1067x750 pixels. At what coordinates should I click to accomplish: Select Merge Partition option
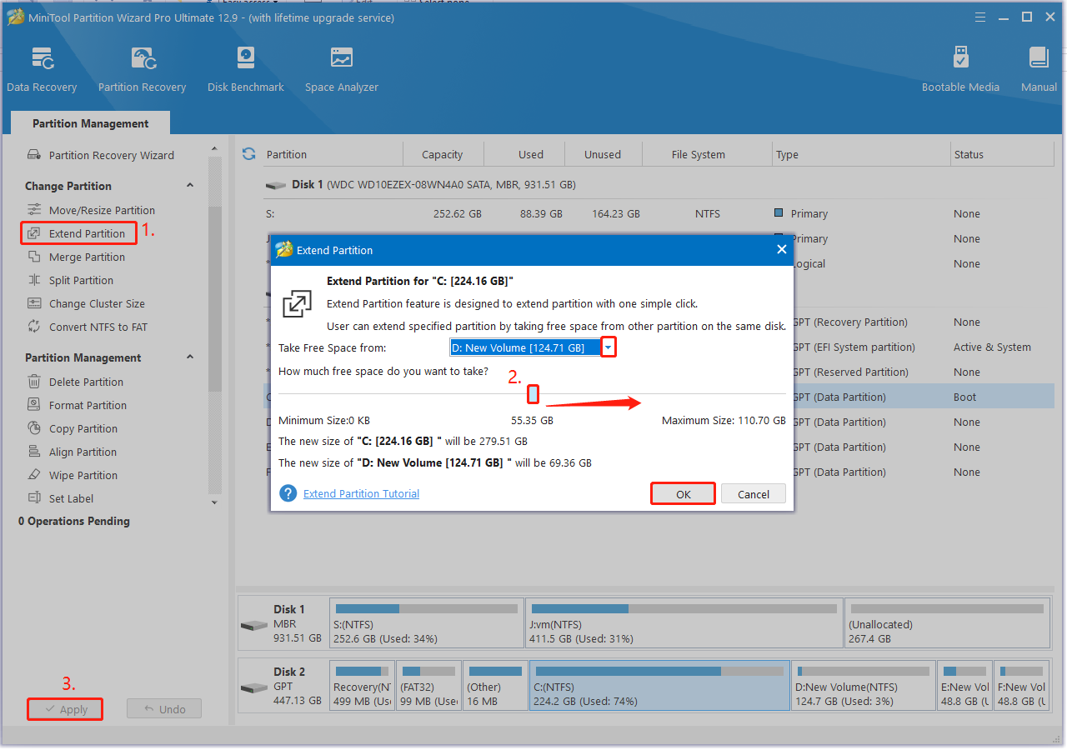tap(76, 257)
